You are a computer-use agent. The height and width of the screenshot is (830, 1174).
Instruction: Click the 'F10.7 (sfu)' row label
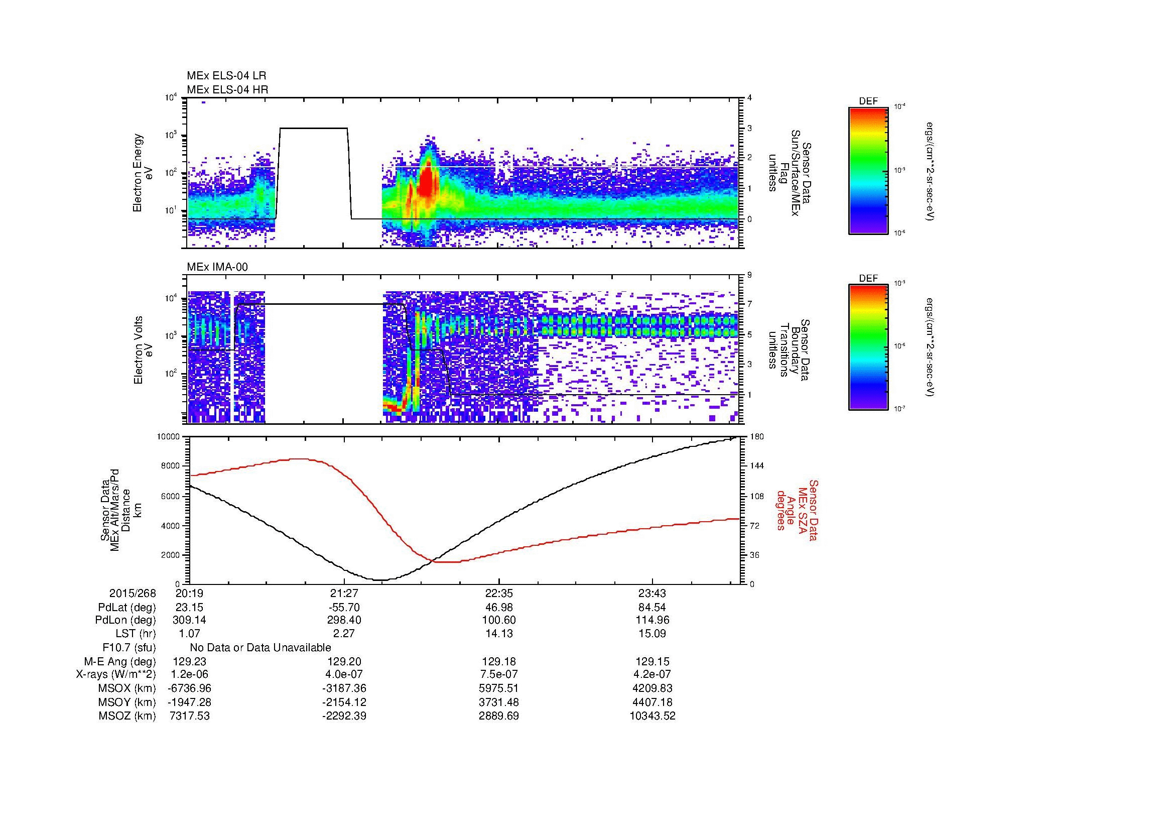point(129,647)
